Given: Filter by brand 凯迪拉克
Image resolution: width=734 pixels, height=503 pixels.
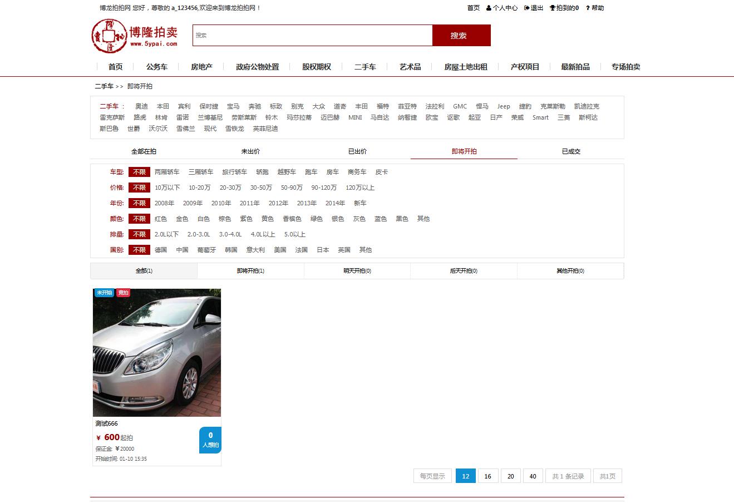Looking at the screenshot, I should pos(587,106).
